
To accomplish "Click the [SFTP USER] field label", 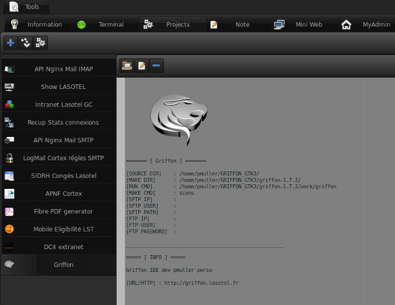I will point(142,206).
